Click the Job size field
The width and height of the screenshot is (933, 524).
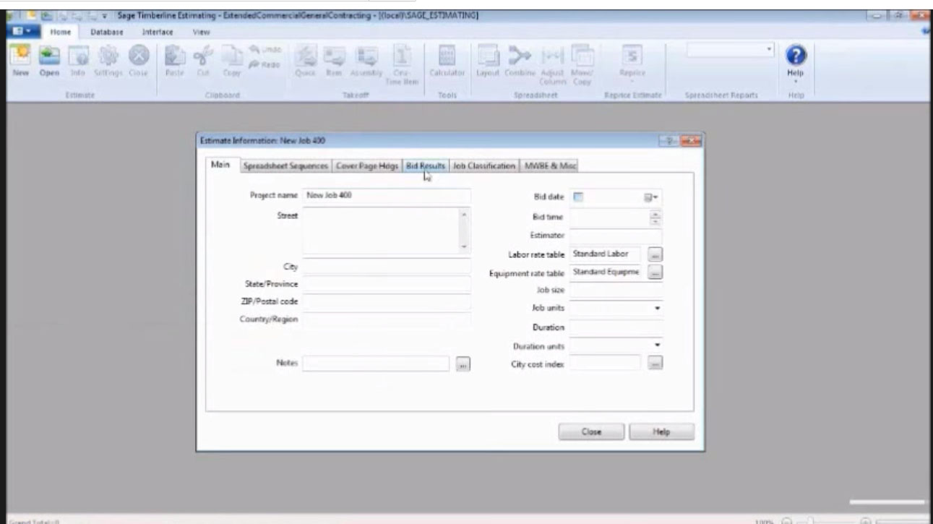616,290
